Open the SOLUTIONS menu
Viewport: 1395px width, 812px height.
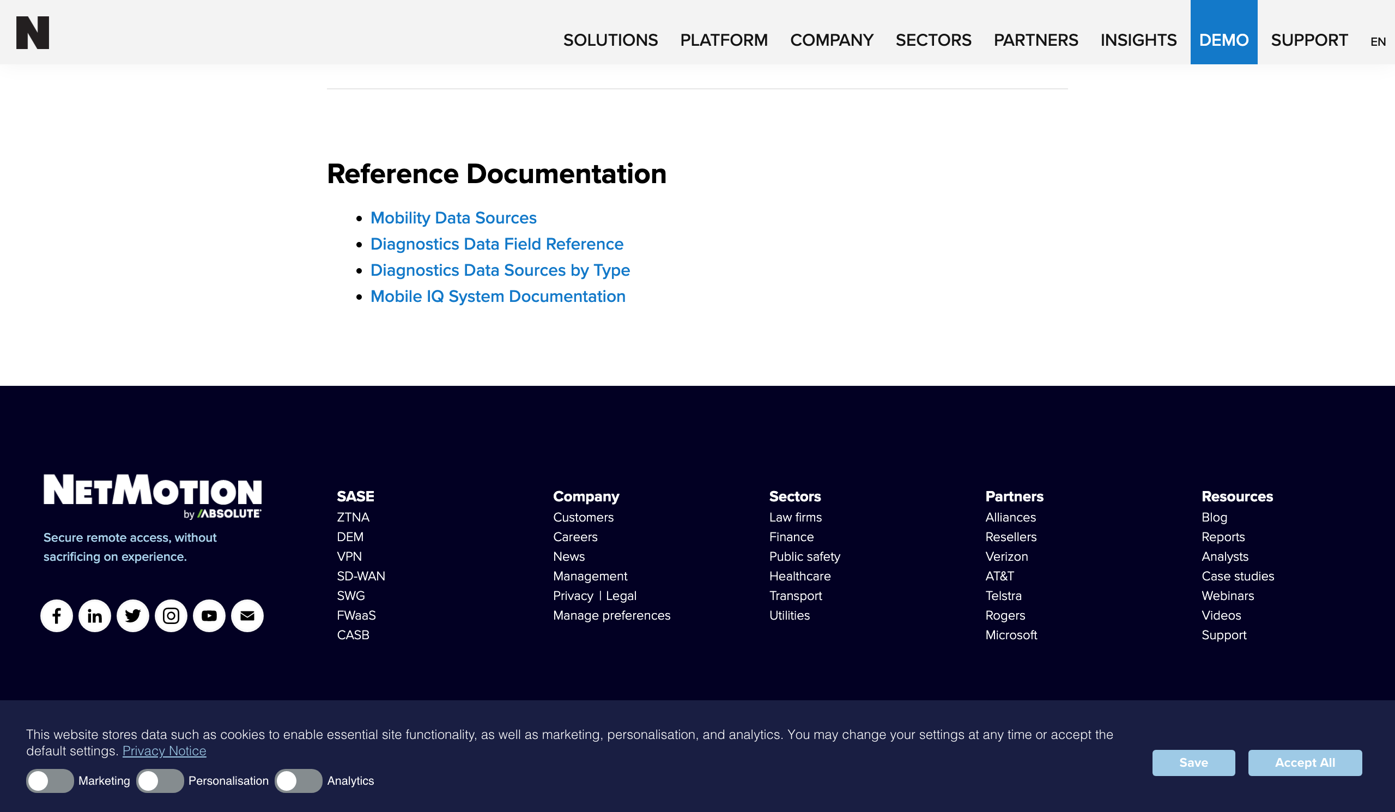[x=611, y=40]
